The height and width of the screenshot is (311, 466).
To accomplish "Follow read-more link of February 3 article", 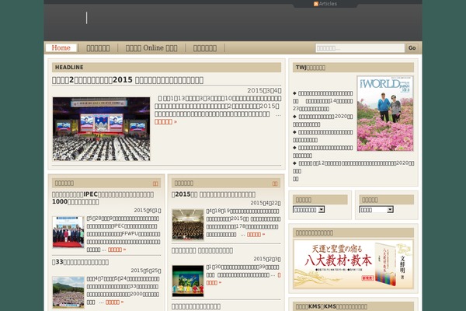I will tap(214, 283).
